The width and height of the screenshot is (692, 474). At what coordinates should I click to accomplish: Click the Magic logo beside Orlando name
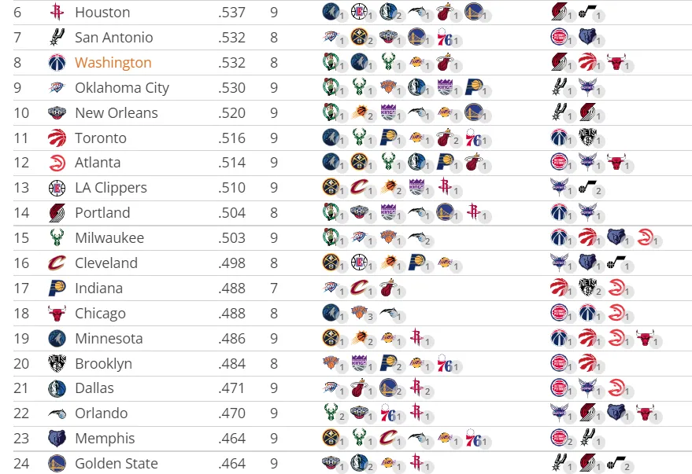point(57,413)
